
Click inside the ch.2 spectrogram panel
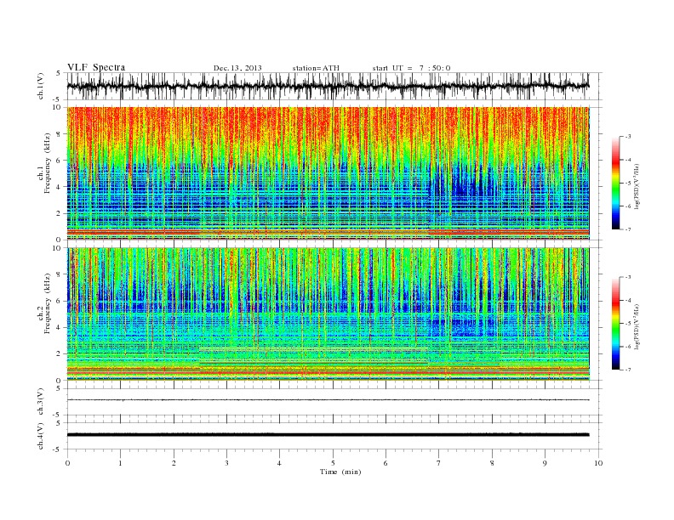point(328,314)
